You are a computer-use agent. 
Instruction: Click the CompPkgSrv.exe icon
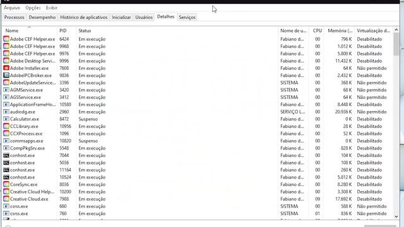click(6, 148)
